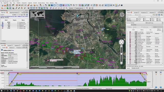Click the dark globe toolbar icon
Screen dimensions: 164x92
coord(122,5)
